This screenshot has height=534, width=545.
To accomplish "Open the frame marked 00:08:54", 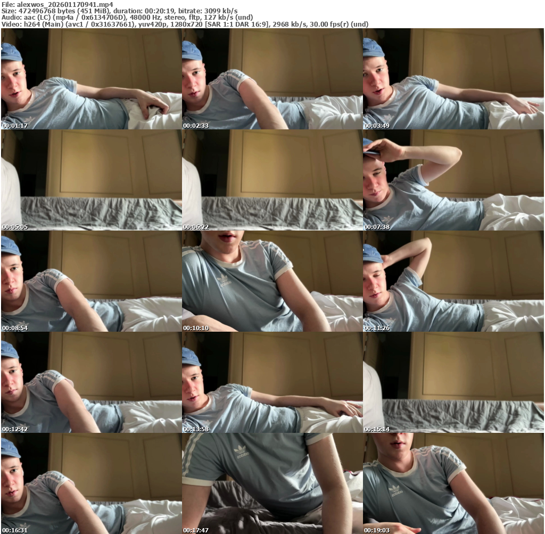I will [x=92, y=281].
